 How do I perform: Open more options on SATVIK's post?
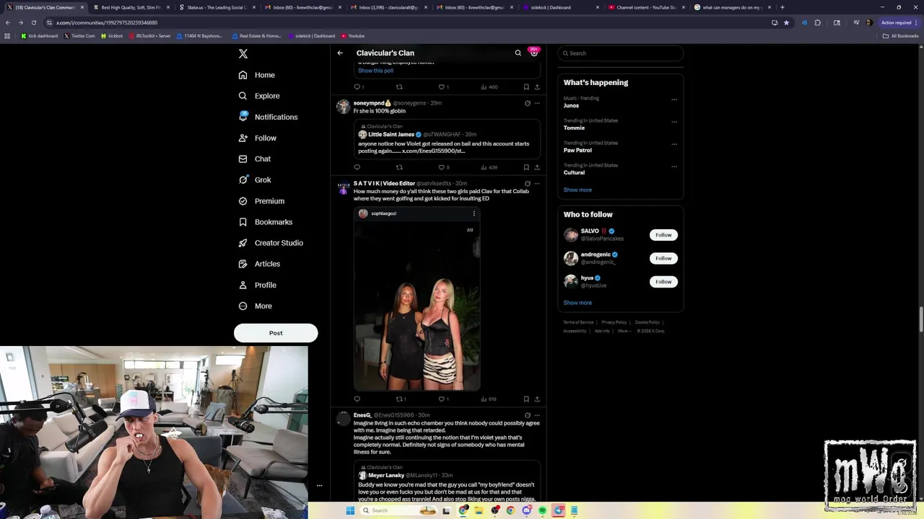click(x=537, y=184)
